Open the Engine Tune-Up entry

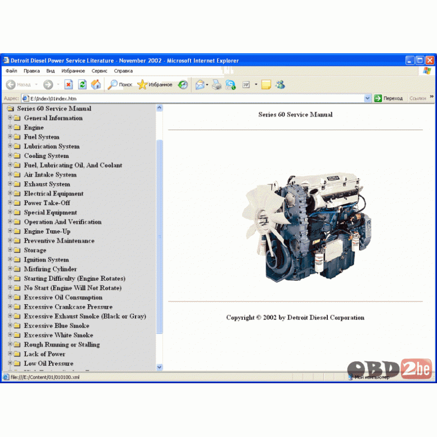47,231
